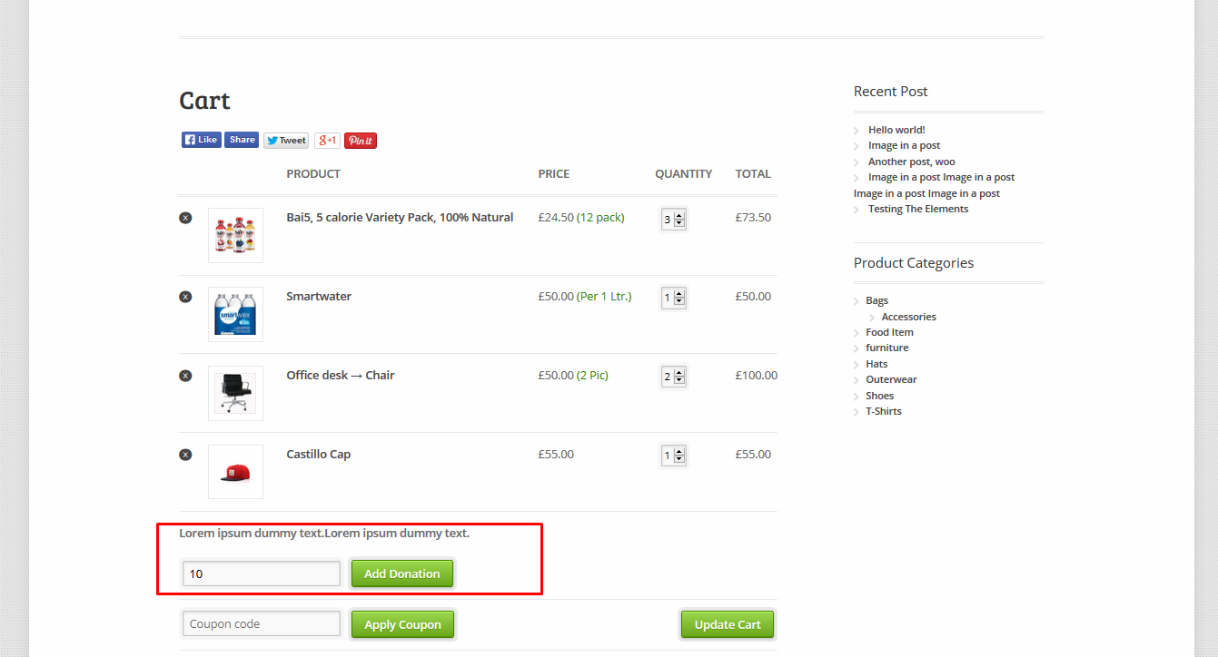This screenshot has height=657, width=1218.
Task: Share the cart via the Facebook Like button
Action: point(201,139)
